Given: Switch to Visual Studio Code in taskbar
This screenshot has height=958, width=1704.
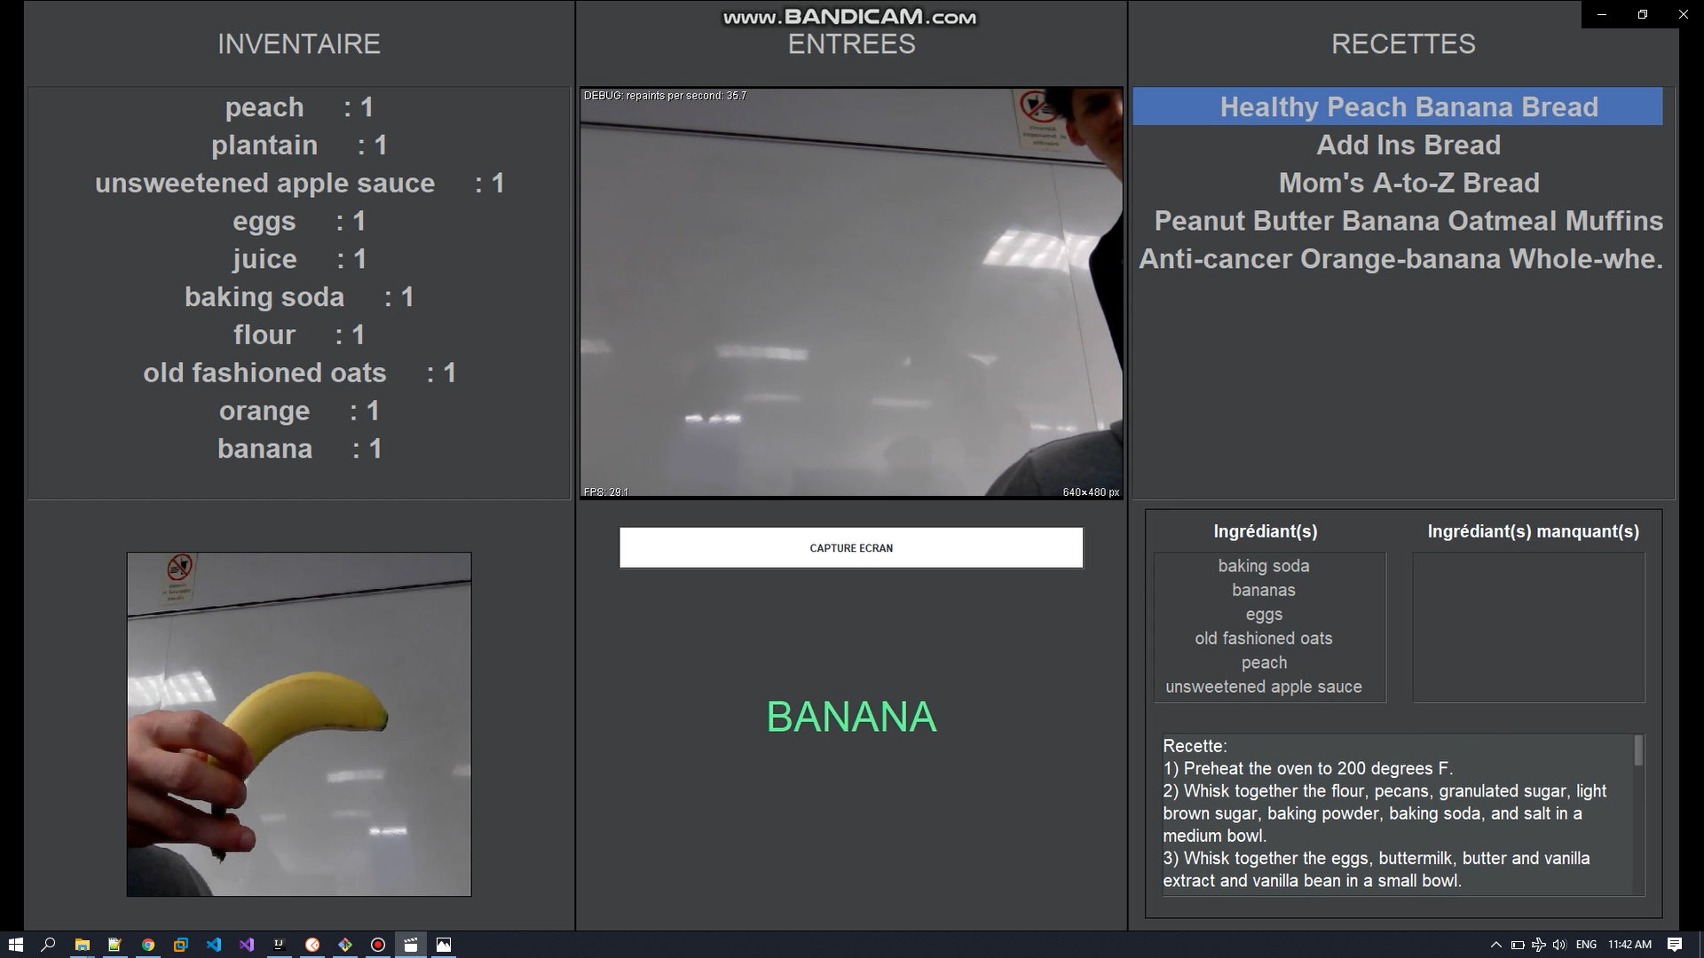Looking at the screenshot, I should (x=214, y=945).
